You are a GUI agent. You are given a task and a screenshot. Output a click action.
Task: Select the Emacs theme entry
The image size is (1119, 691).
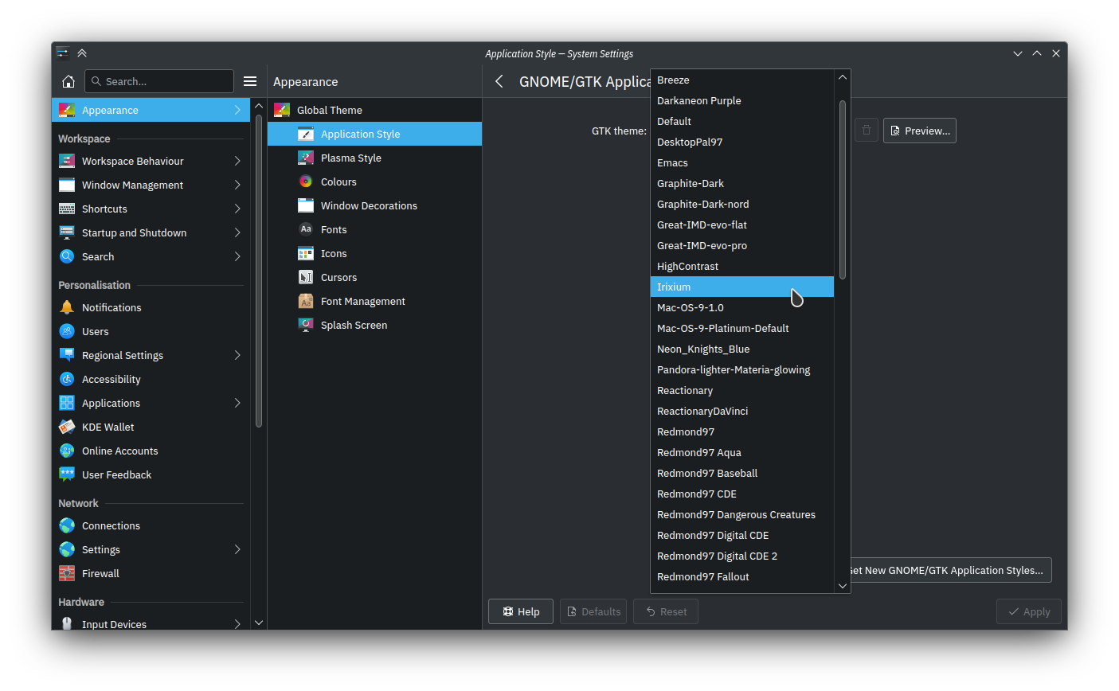(742, 162)
